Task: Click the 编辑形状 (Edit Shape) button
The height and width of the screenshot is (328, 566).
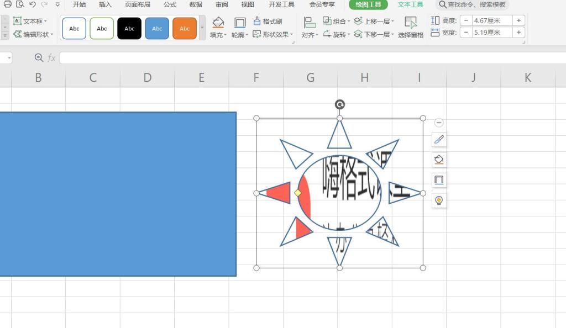Action: click(34, 34)
